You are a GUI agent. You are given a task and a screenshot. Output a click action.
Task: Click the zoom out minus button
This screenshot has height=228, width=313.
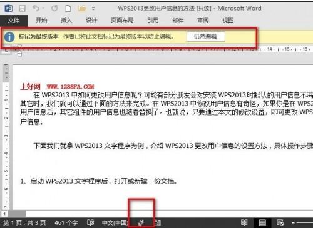pyautogui.click(x=293, y=223)
